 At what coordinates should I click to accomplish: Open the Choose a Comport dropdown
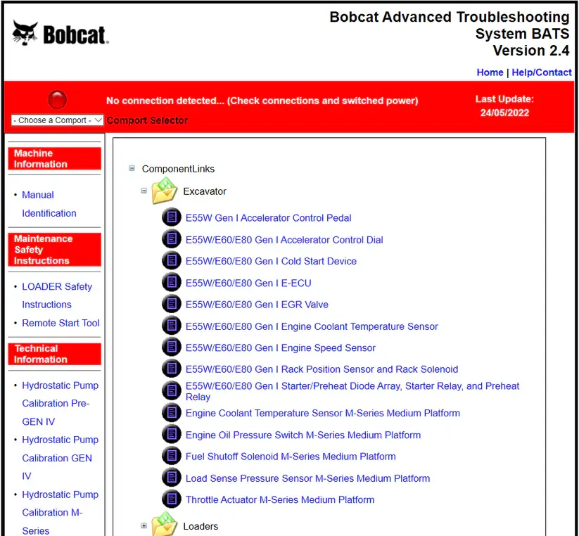click(58, 120)
